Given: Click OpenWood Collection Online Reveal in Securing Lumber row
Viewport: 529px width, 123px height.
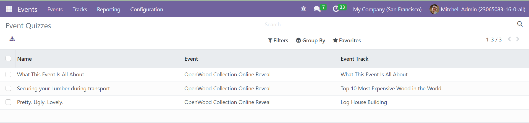Looking at the screenshot, I should pos(227,88).
